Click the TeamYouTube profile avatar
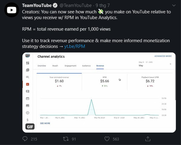The height and width of the screenshot is (145, 181). tap(11, 10)
